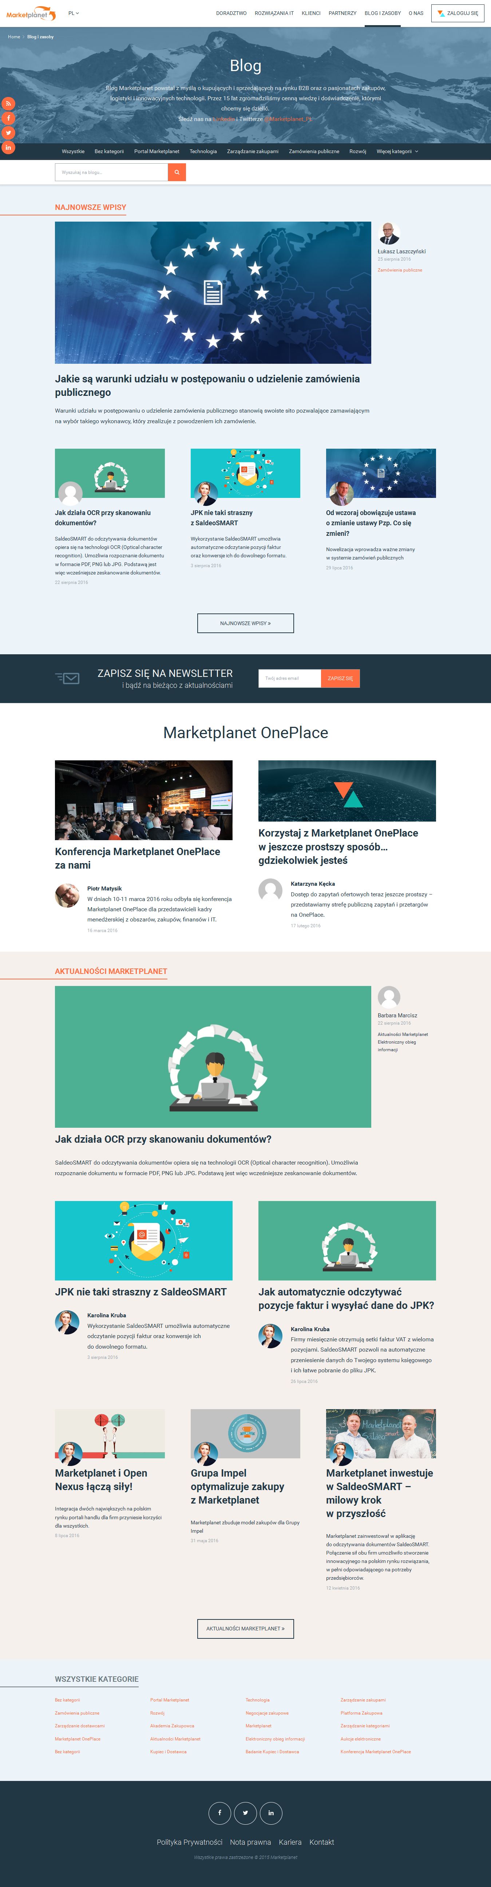Open the Polityka Prywatności footer link
The image size is (491, 1887).
point(190,1842)
